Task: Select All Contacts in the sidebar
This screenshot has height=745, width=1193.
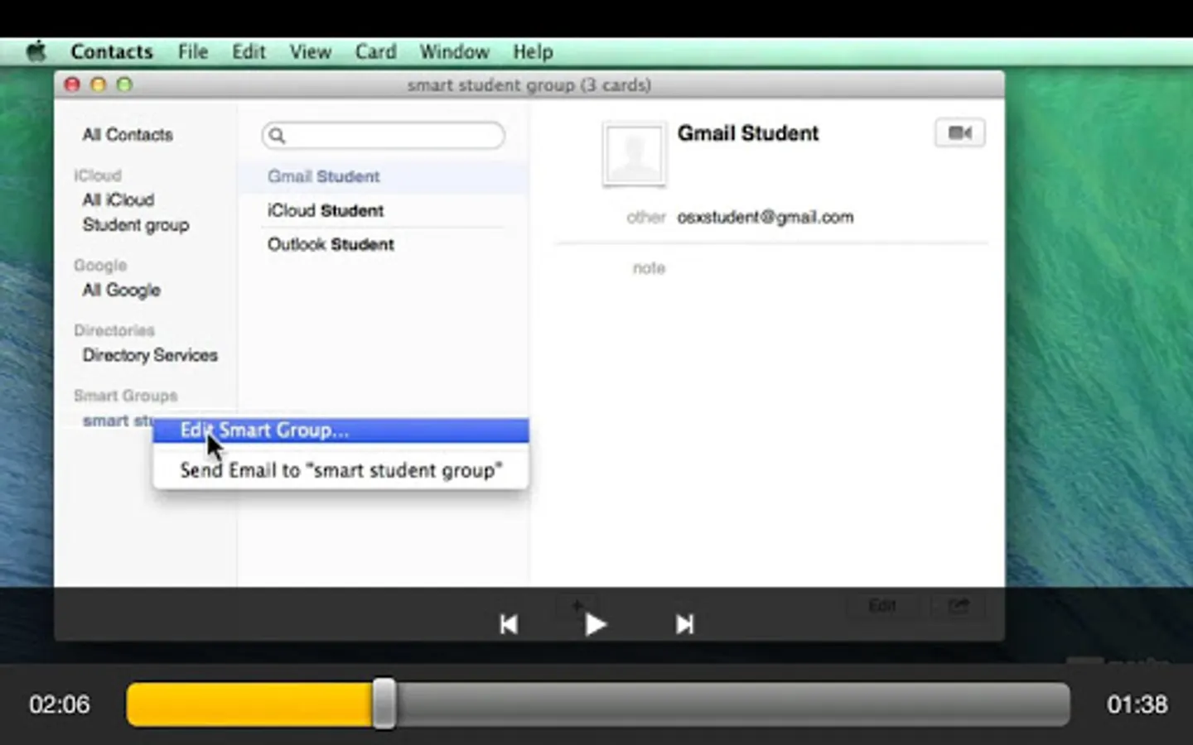Action: (x=128, y=135)
